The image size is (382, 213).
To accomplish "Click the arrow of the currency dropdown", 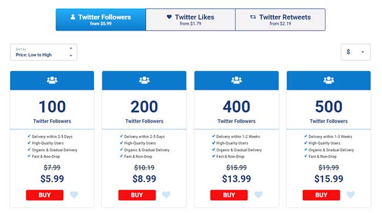I will [363, 52].
